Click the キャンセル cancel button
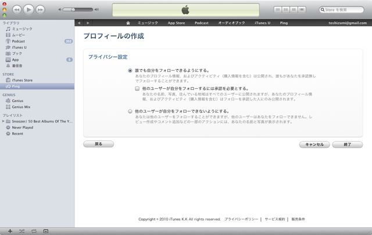 314,144
